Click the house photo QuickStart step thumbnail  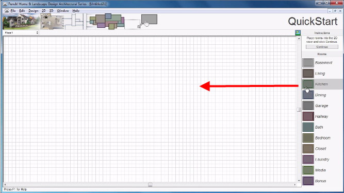[x=21, y=22]
